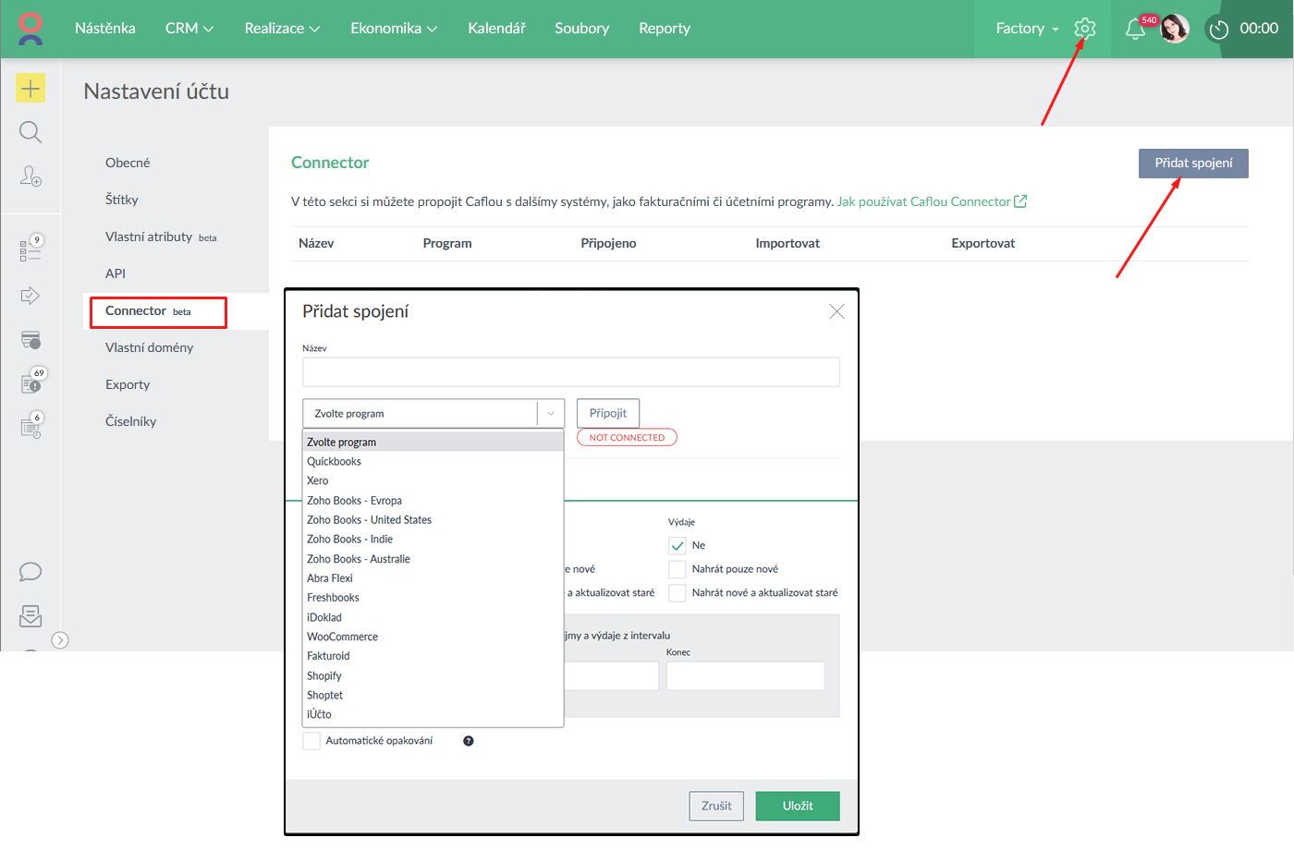This screenshot has height=850, width=1294.
Task: Enable Automatické opakování checkbox
Action: pos(311,741)
